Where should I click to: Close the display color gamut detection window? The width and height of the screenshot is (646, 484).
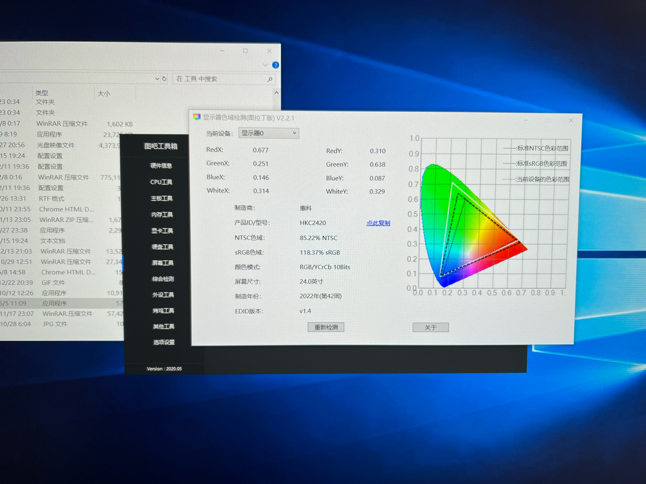pos(571,120)
